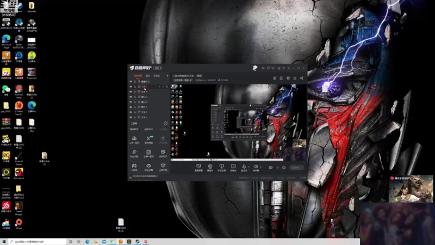Viewport: 435px width, 245px height.
Task: Click the modify button beside stream title
Action: pyautogui.click(x=199, y=76)
